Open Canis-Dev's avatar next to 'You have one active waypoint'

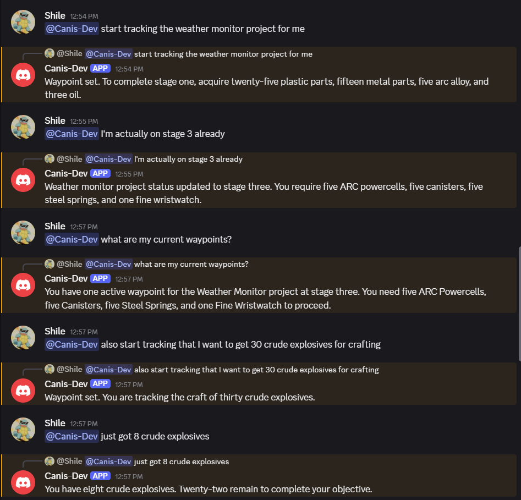pos(23,285)
